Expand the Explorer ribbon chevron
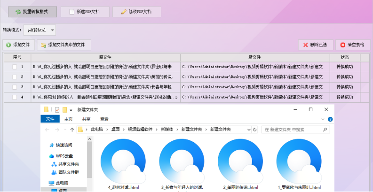 [x=323, y=119]
